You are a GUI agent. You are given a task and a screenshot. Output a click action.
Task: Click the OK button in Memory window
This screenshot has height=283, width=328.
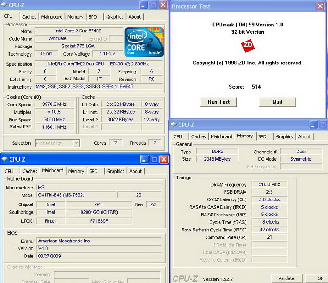point(317,278)
